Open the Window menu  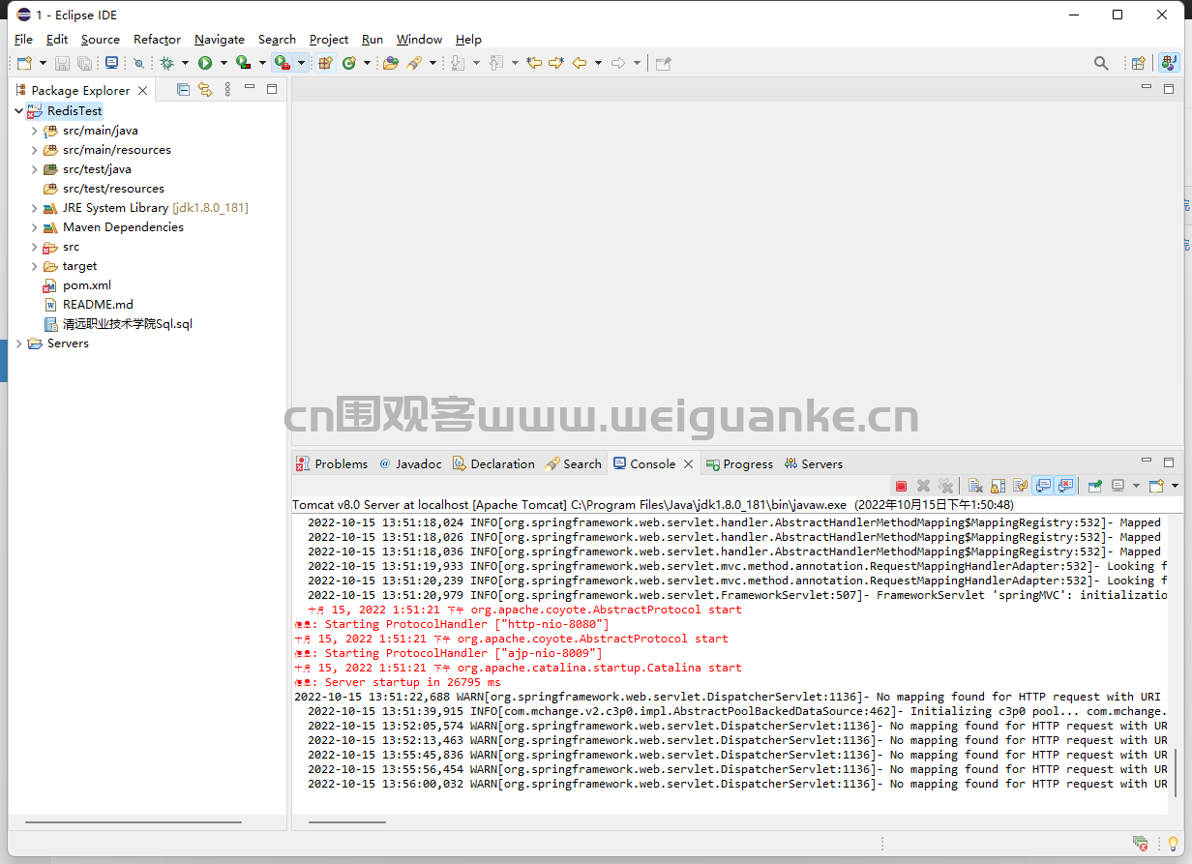pyautogui.click(x=420, y=40)
